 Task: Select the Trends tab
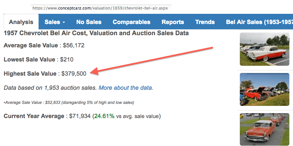[x=205, y=22]
